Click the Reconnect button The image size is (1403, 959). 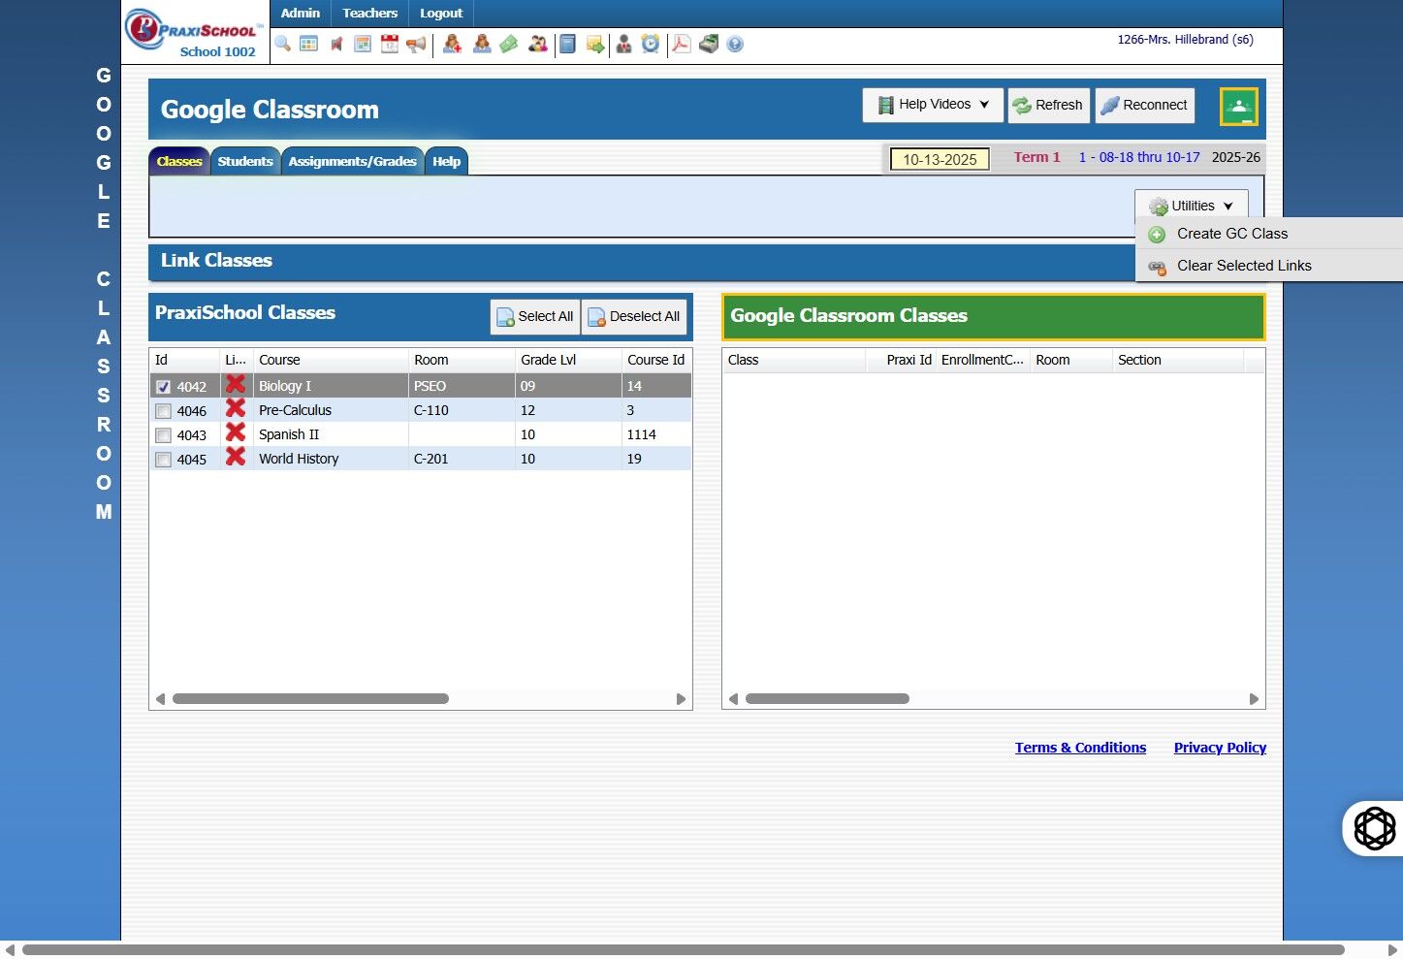[1145, 105]
